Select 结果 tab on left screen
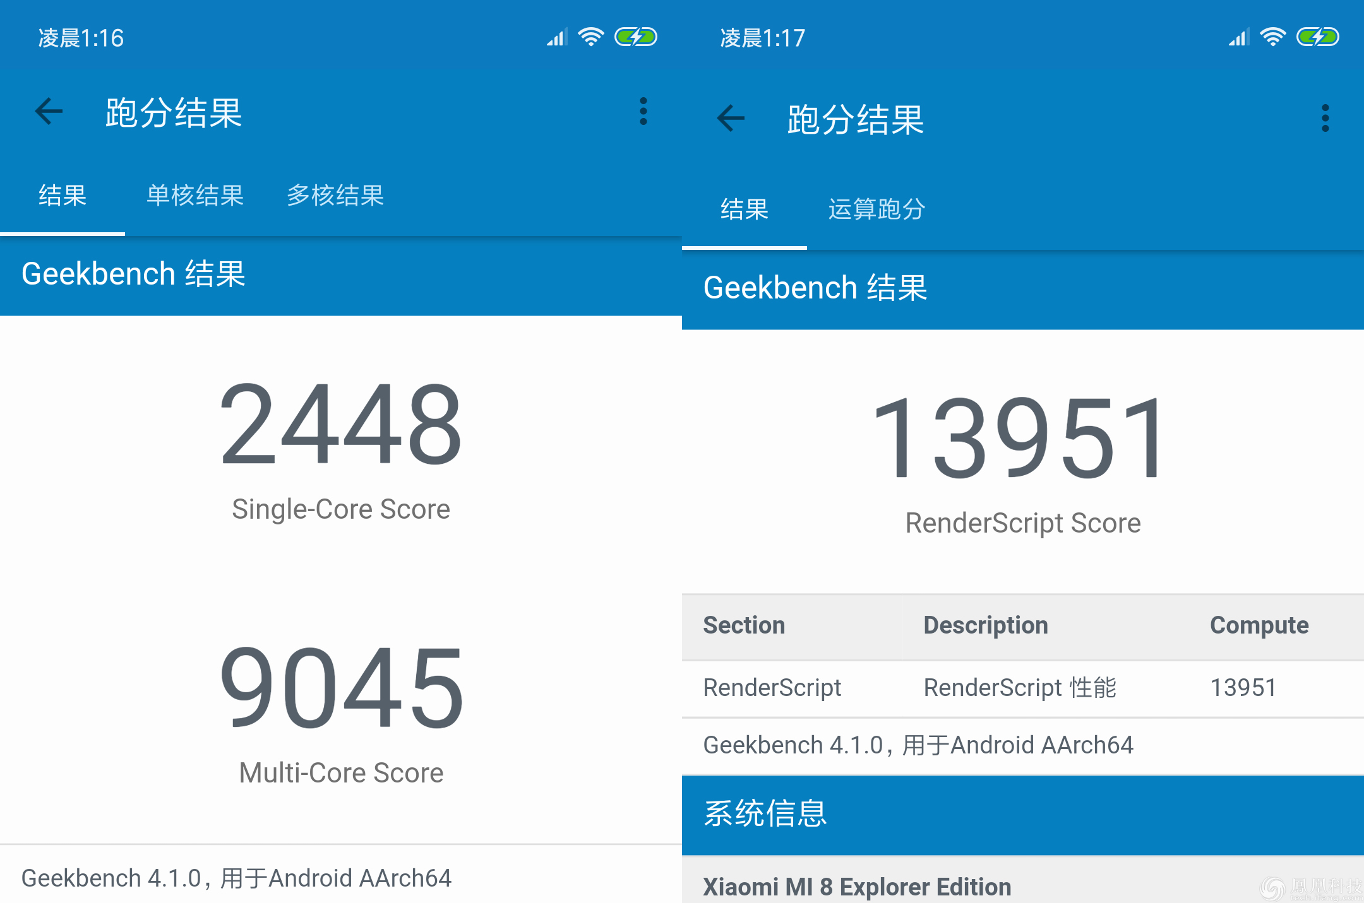This screenshot has height=903, width=1364. 63,196
